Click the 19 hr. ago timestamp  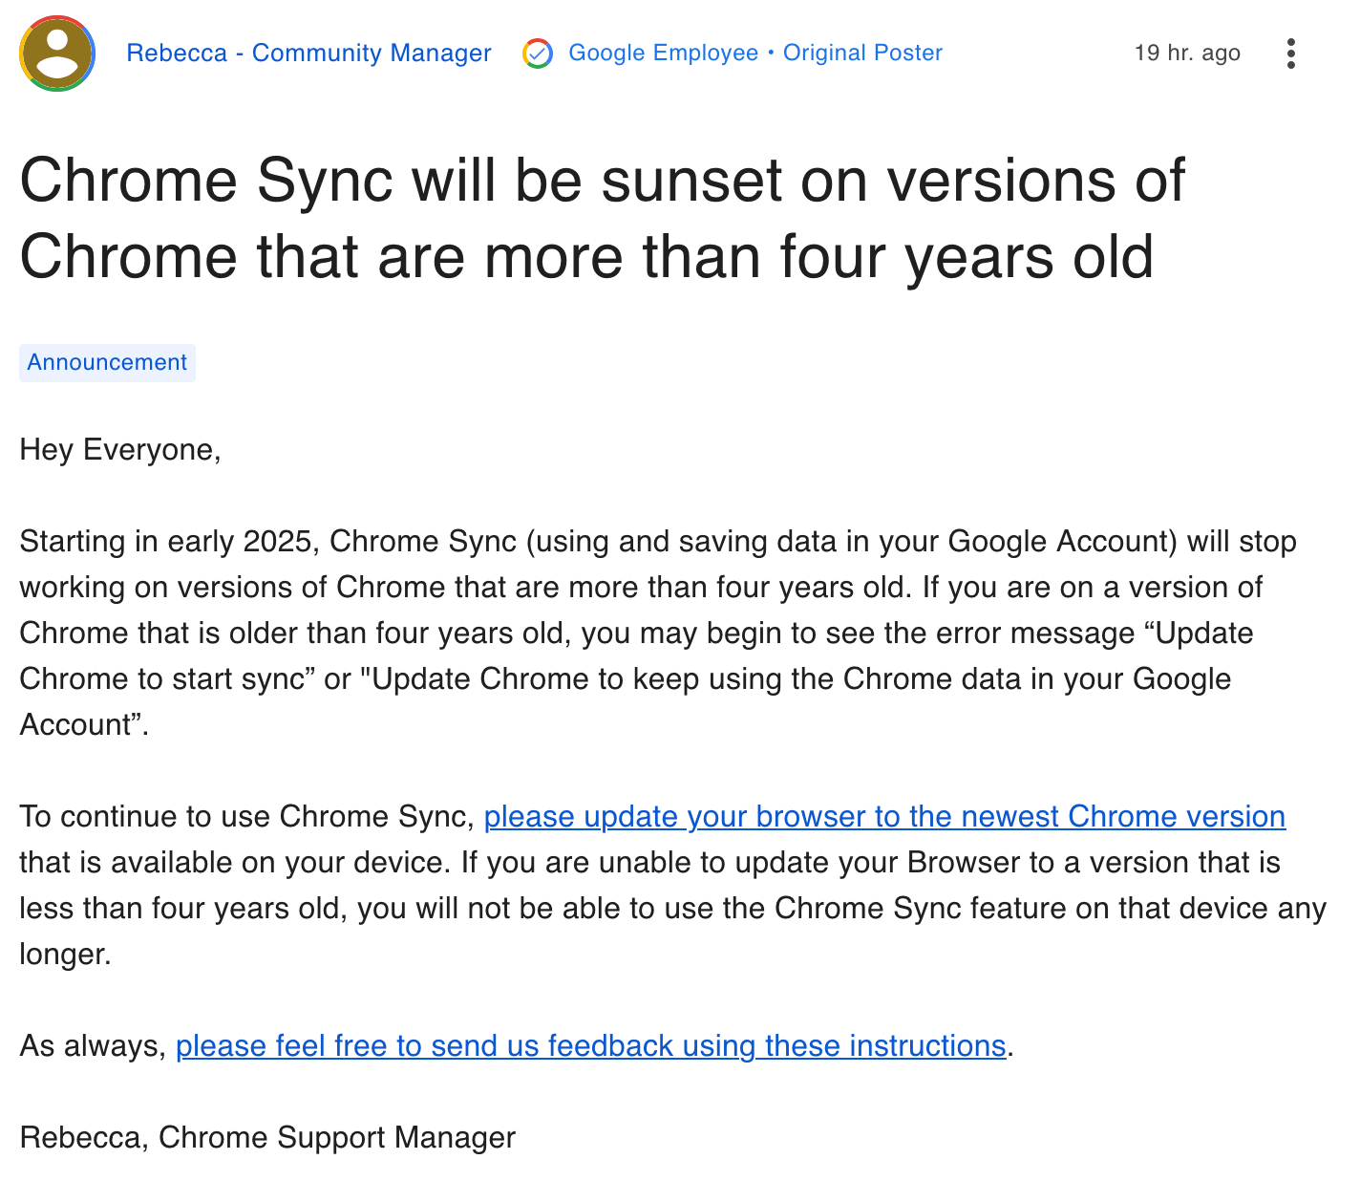pos(1187,53)
